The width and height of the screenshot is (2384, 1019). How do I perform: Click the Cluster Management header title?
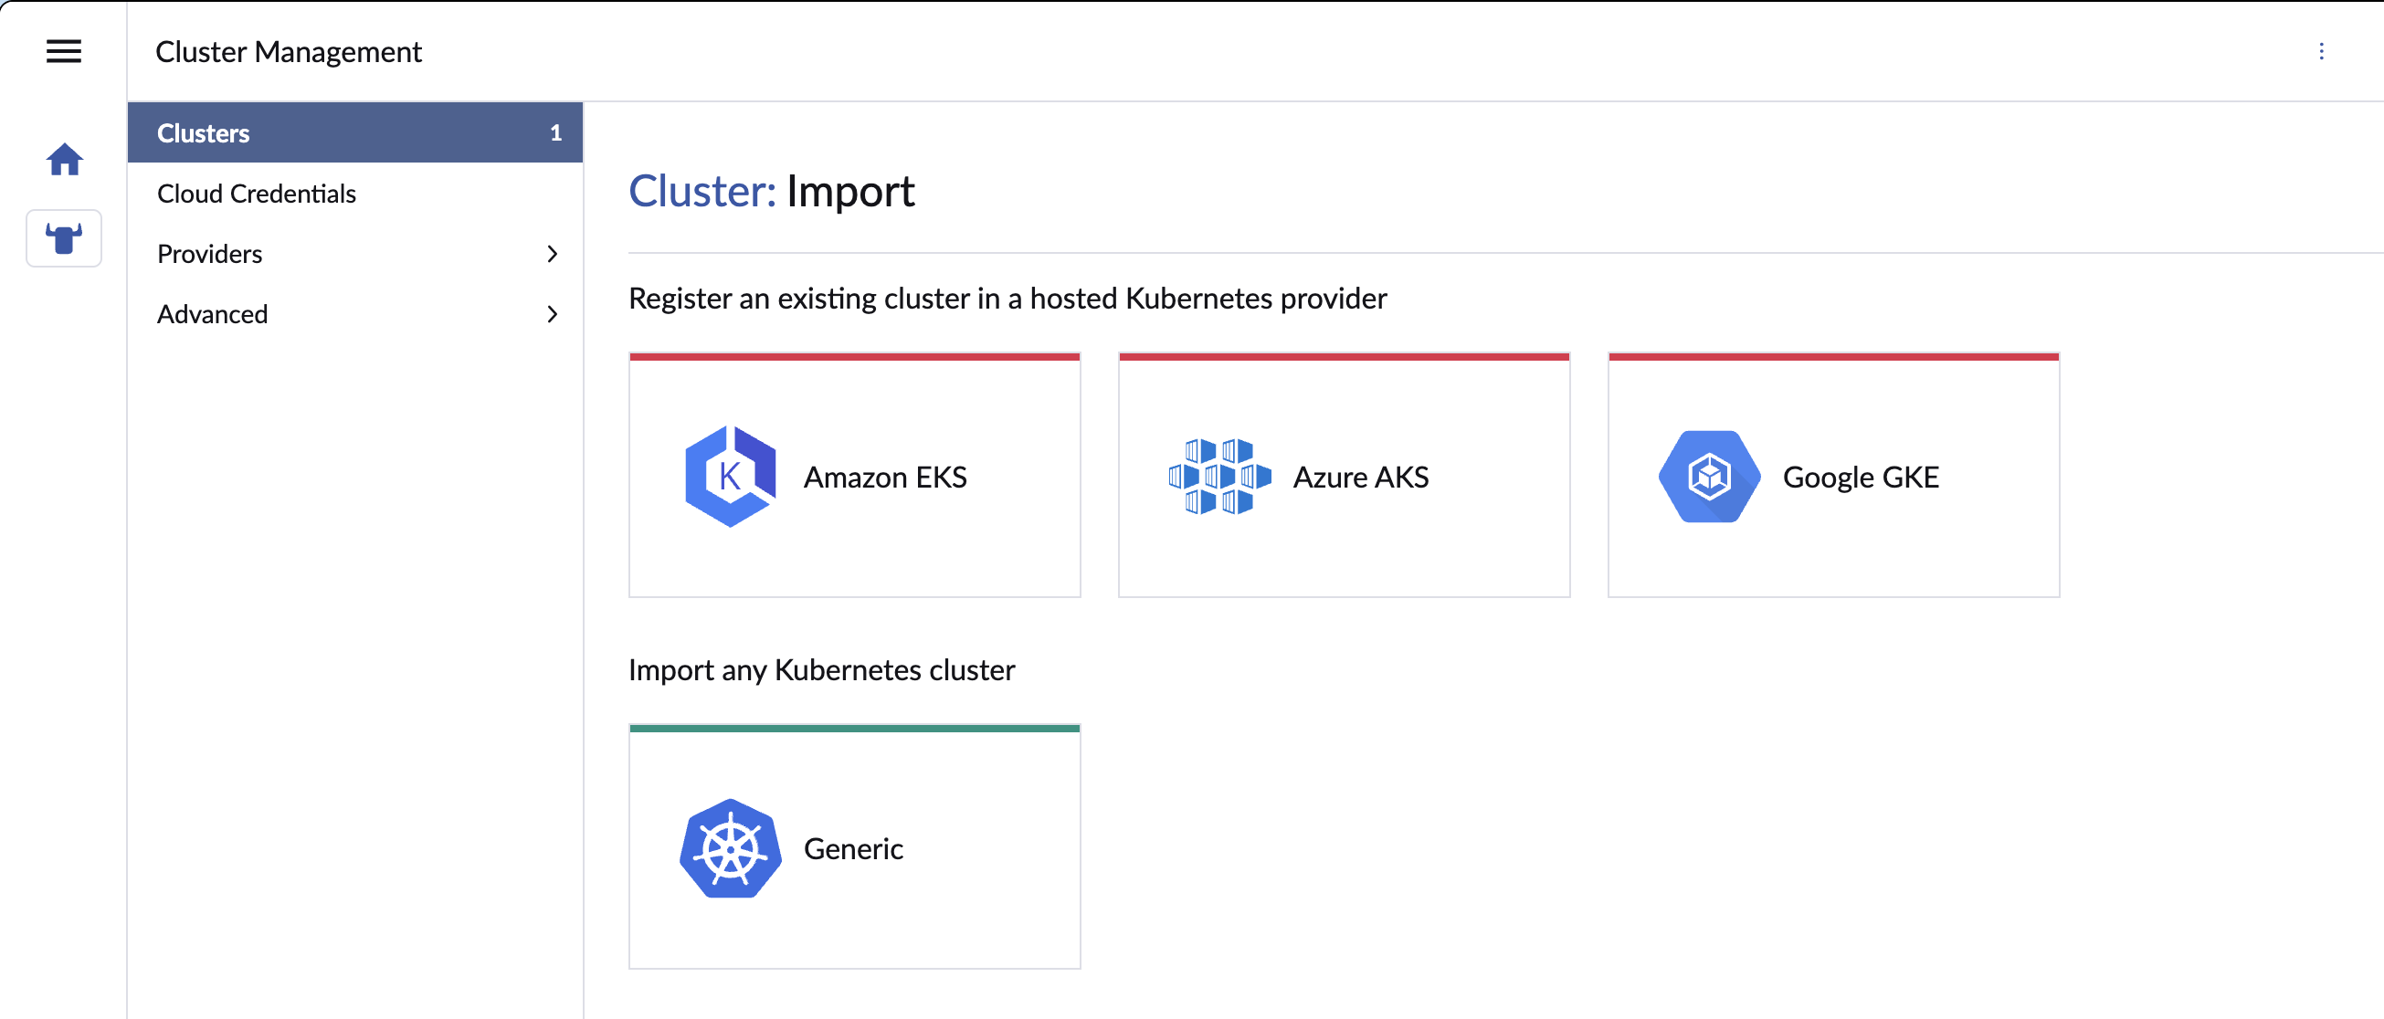click(x=288, y=51)
